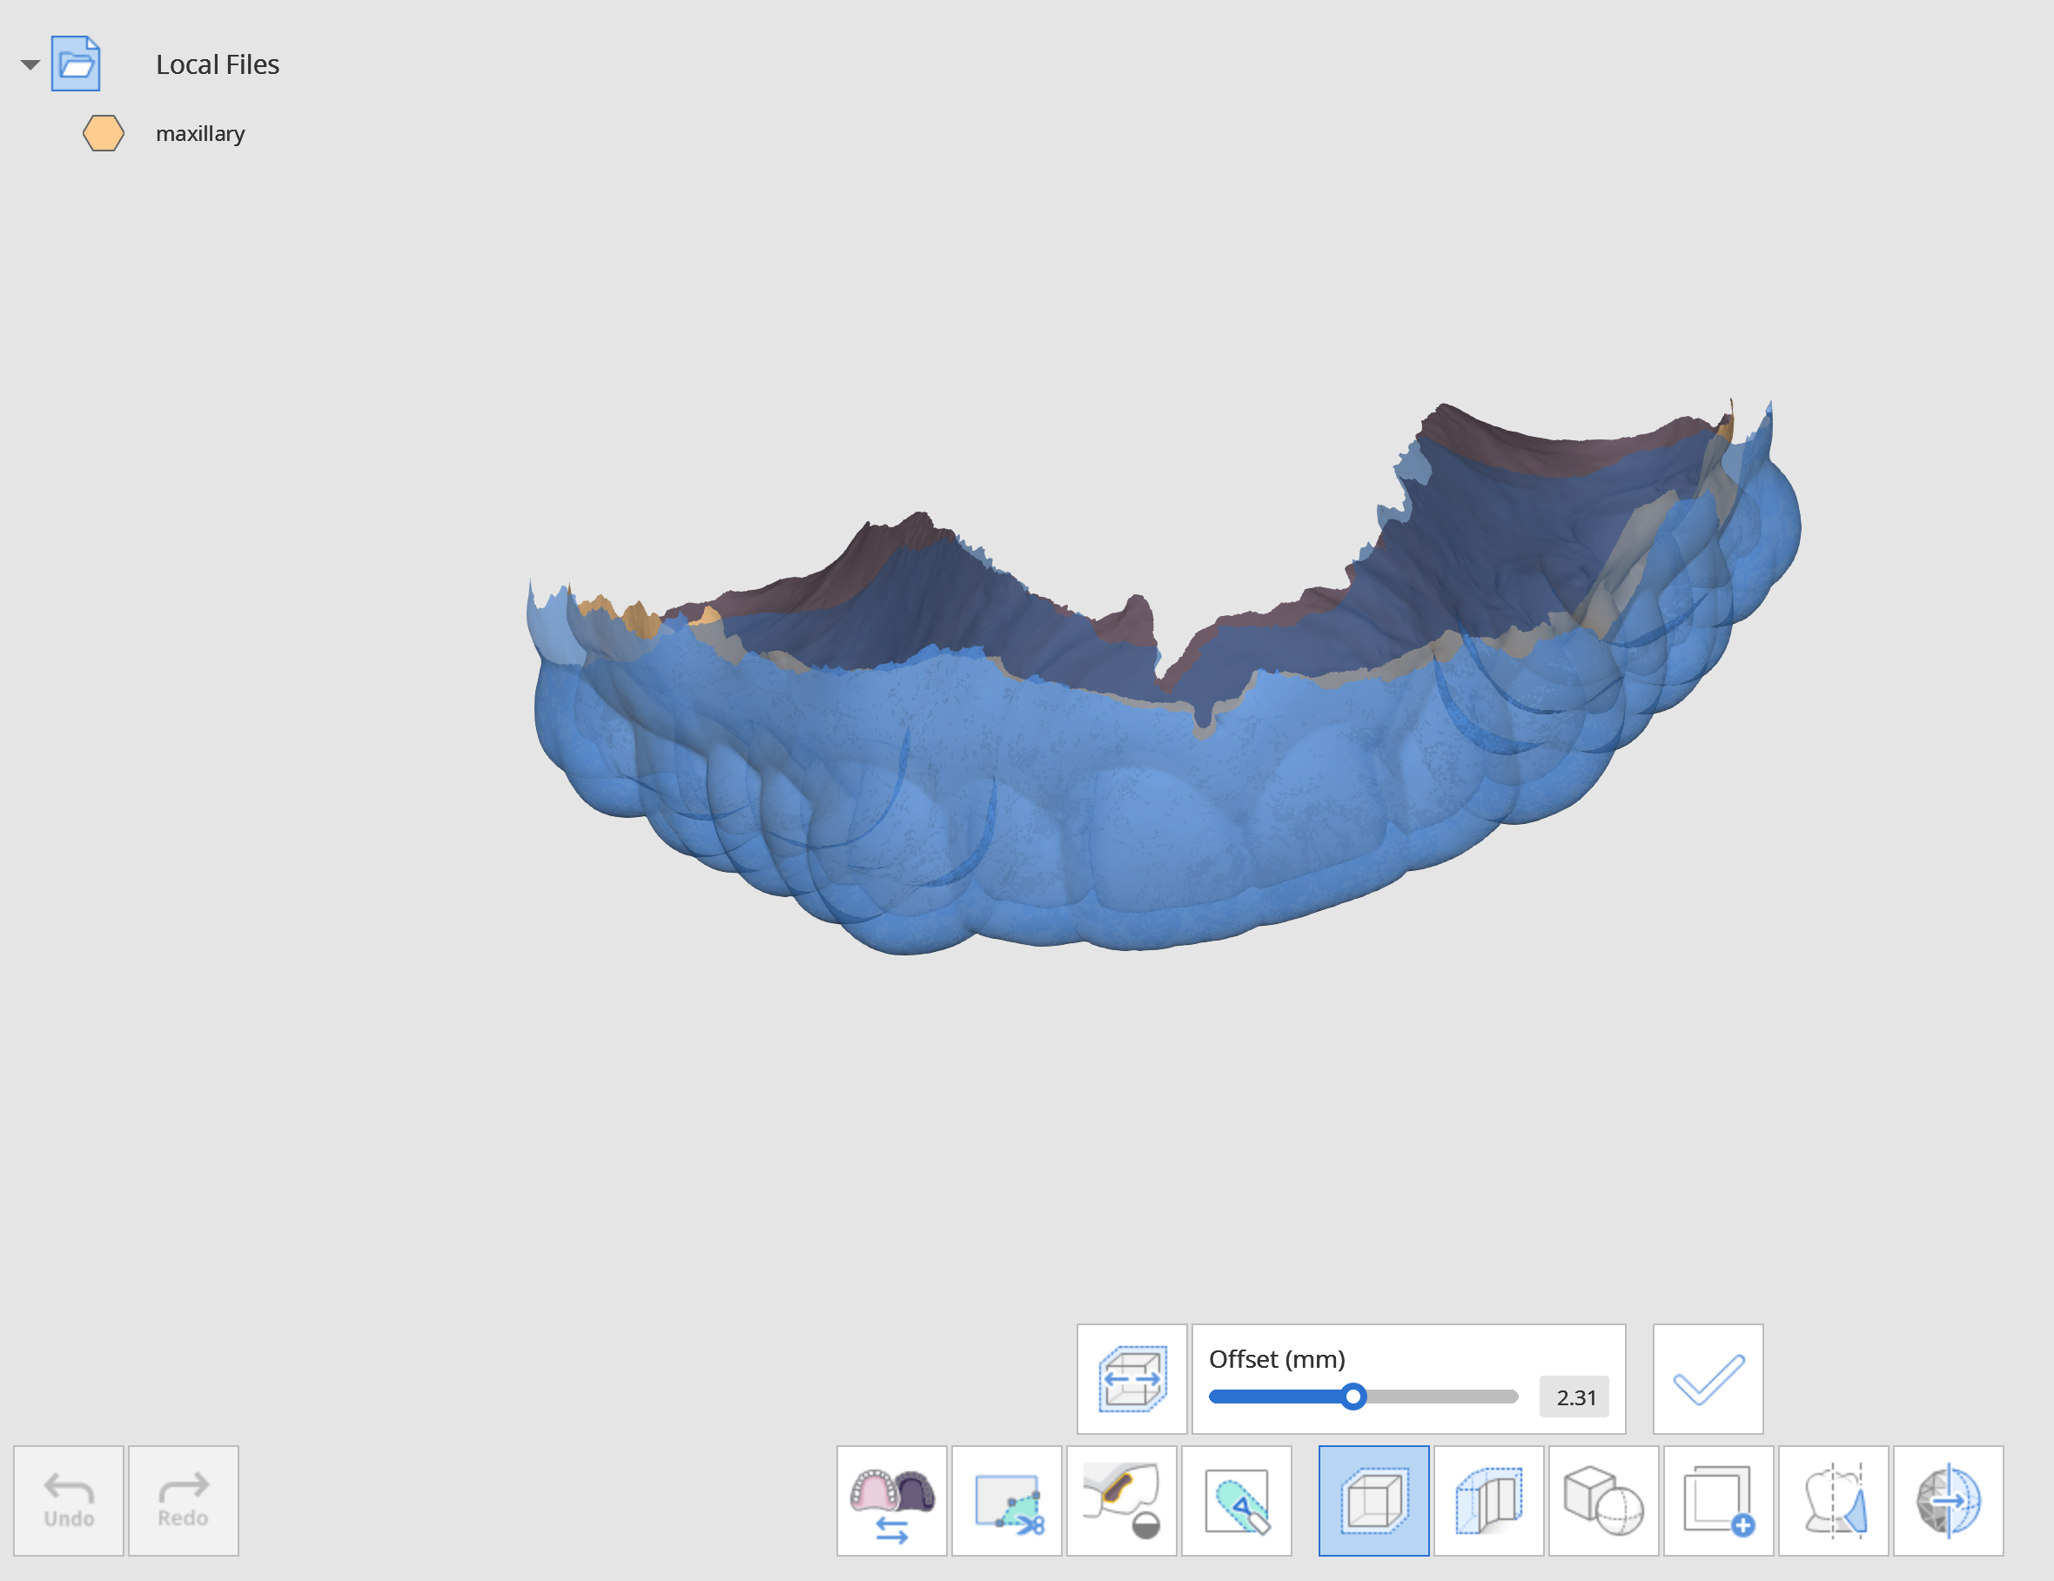Confirm offset with the checkmark button

1708,1379
